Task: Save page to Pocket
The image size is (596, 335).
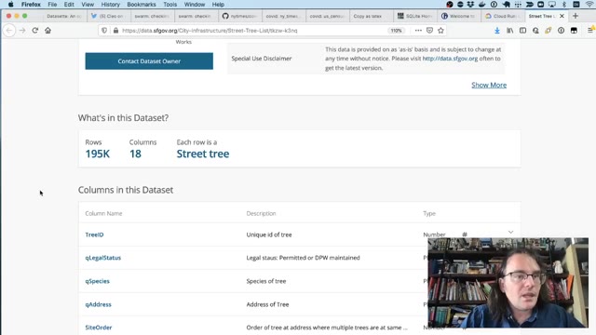Action: 429,31
